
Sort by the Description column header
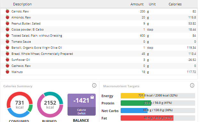[x=22, y=4]
